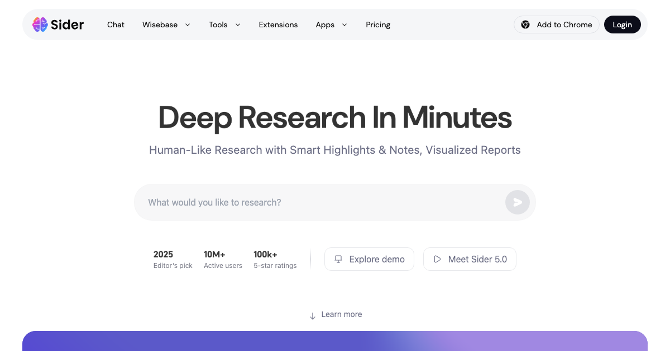The image size is (670, 351).
Task: Click the down arrow beside Learn more
Action: tap(313, 315)
